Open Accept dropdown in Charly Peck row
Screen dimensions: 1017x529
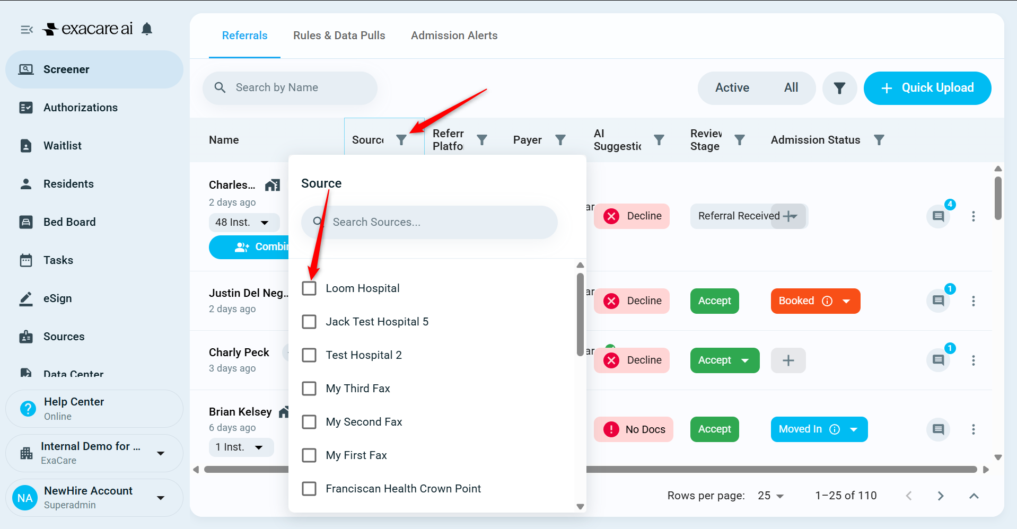pyautogui.click(x=745, y=360)
